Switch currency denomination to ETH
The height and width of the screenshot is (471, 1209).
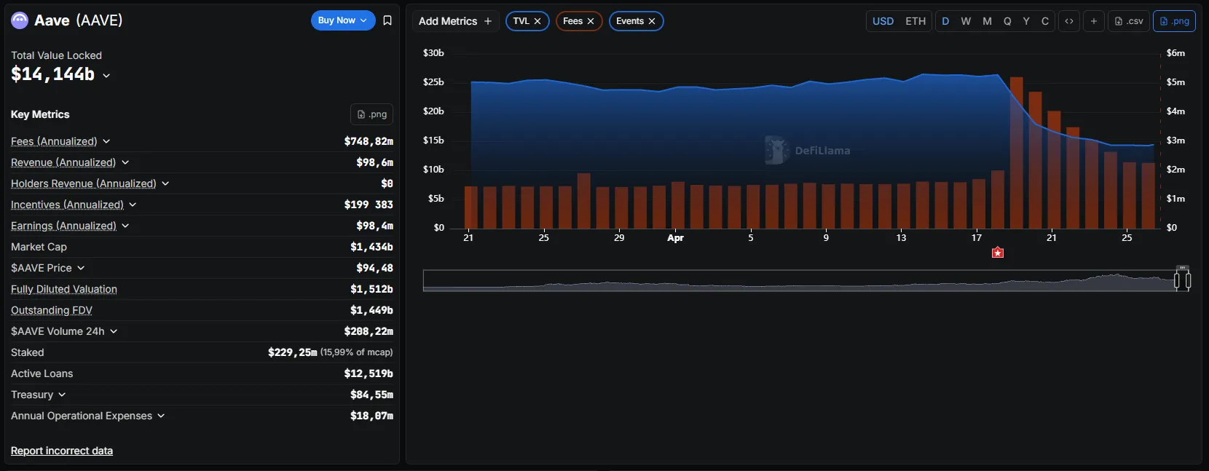click(915, 21)
